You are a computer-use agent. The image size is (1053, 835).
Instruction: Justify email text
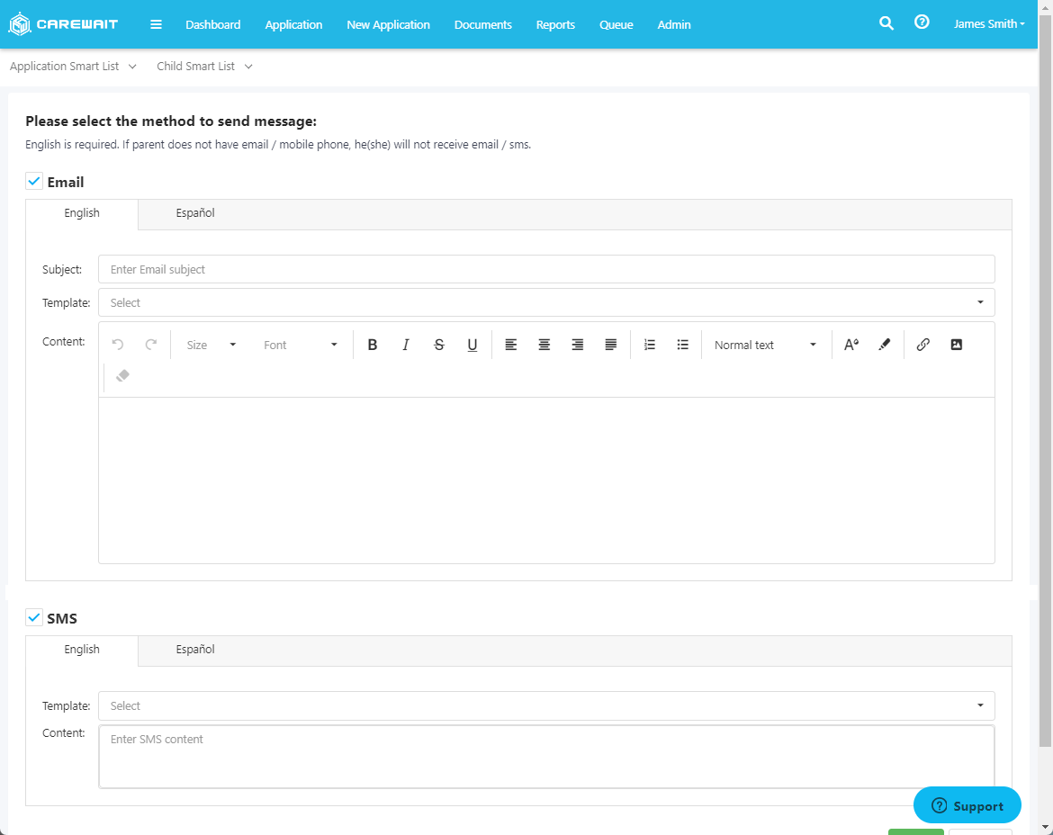610,345
